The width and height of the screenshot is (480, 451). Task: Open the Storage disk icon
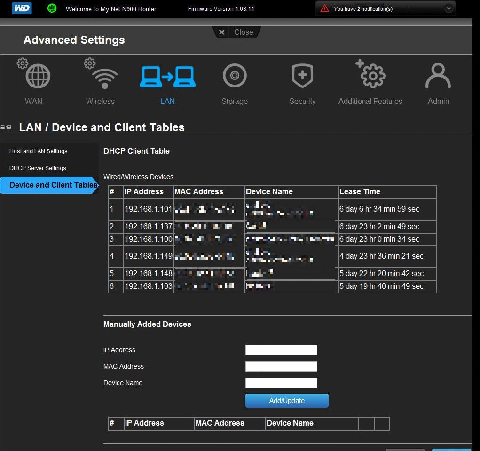pyautogui.click(x=235, y=76)
